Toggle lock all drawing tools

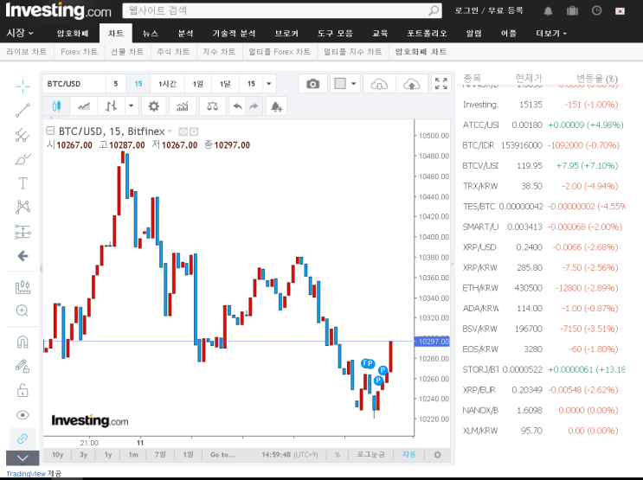pos(23,390)
